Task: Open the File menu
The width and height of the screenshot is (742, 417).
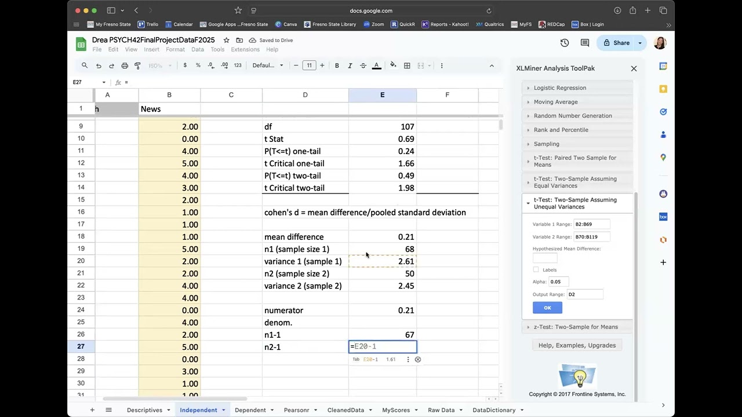Action: click(x=97, y=49)
